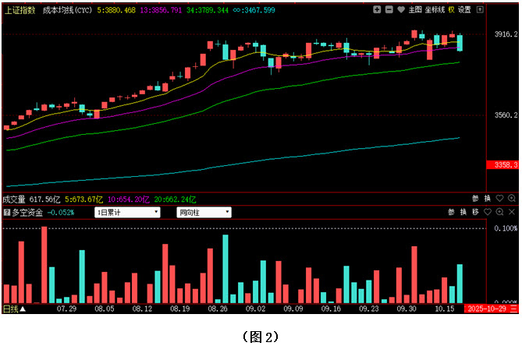Click the zoom-in plus icon in top toolbar
This screenshot has height=353, width=522.
coord(378,10)
